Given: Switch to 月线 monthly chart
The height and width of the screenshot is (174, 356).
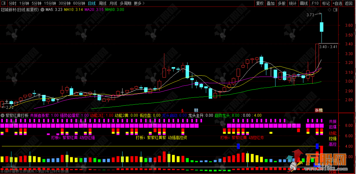Looking at the screenshot, I should tap(113, 3).
